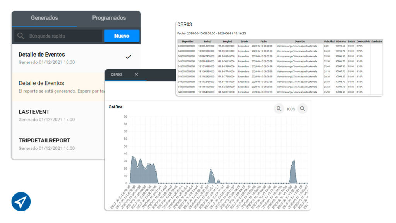Image resolution: width=396 pixels, height=223 pixels.
Task: Open the LASTEVENT report
Action: pyautogui.click(x=59, y=115)
